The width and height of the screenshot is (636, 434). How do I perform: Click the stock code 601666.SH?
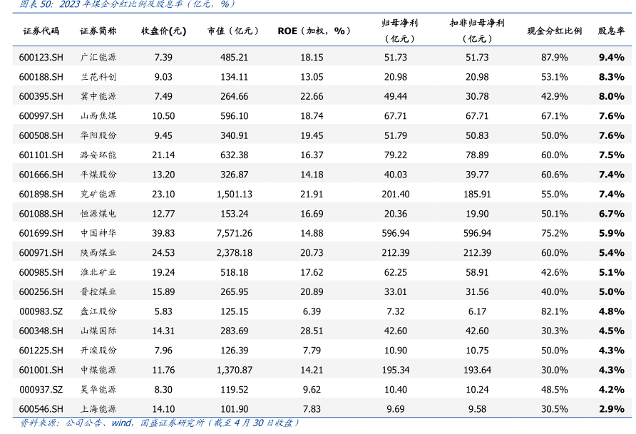pyautogui.click(x=41, y=175)
